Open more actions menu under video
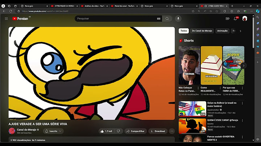The width and height of the screenshot is (261, 146). [172, 131]
